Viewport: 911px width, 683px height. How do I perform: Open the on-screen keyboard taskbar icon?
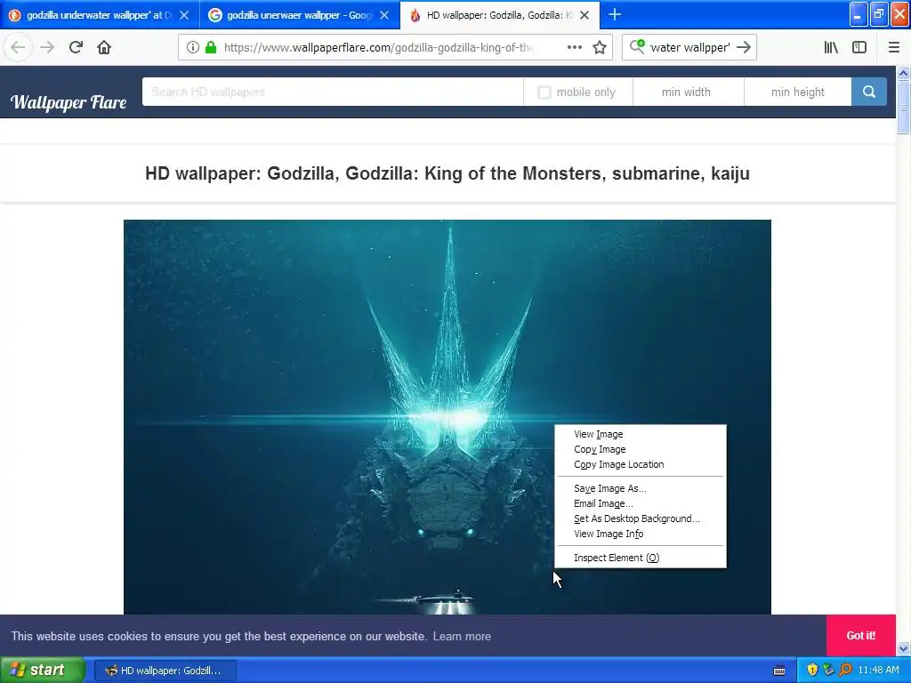(779, 671)
